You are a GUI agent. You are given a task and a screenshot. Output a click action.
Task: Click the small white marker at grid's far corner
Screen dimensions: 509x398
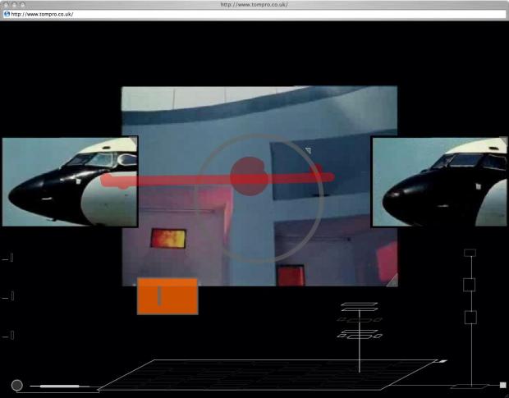pos(443,361)
